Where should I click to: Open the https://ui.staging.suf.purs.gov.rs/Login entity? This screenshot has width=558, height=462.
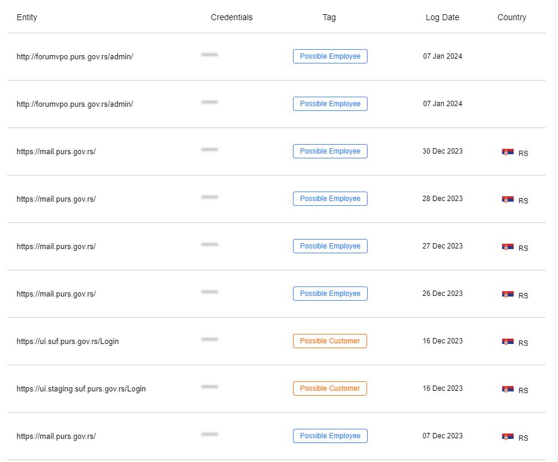tap(81, 388)
